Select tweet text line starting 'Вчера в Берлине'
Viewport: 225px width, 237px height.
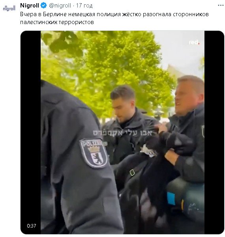pos(114,14)
